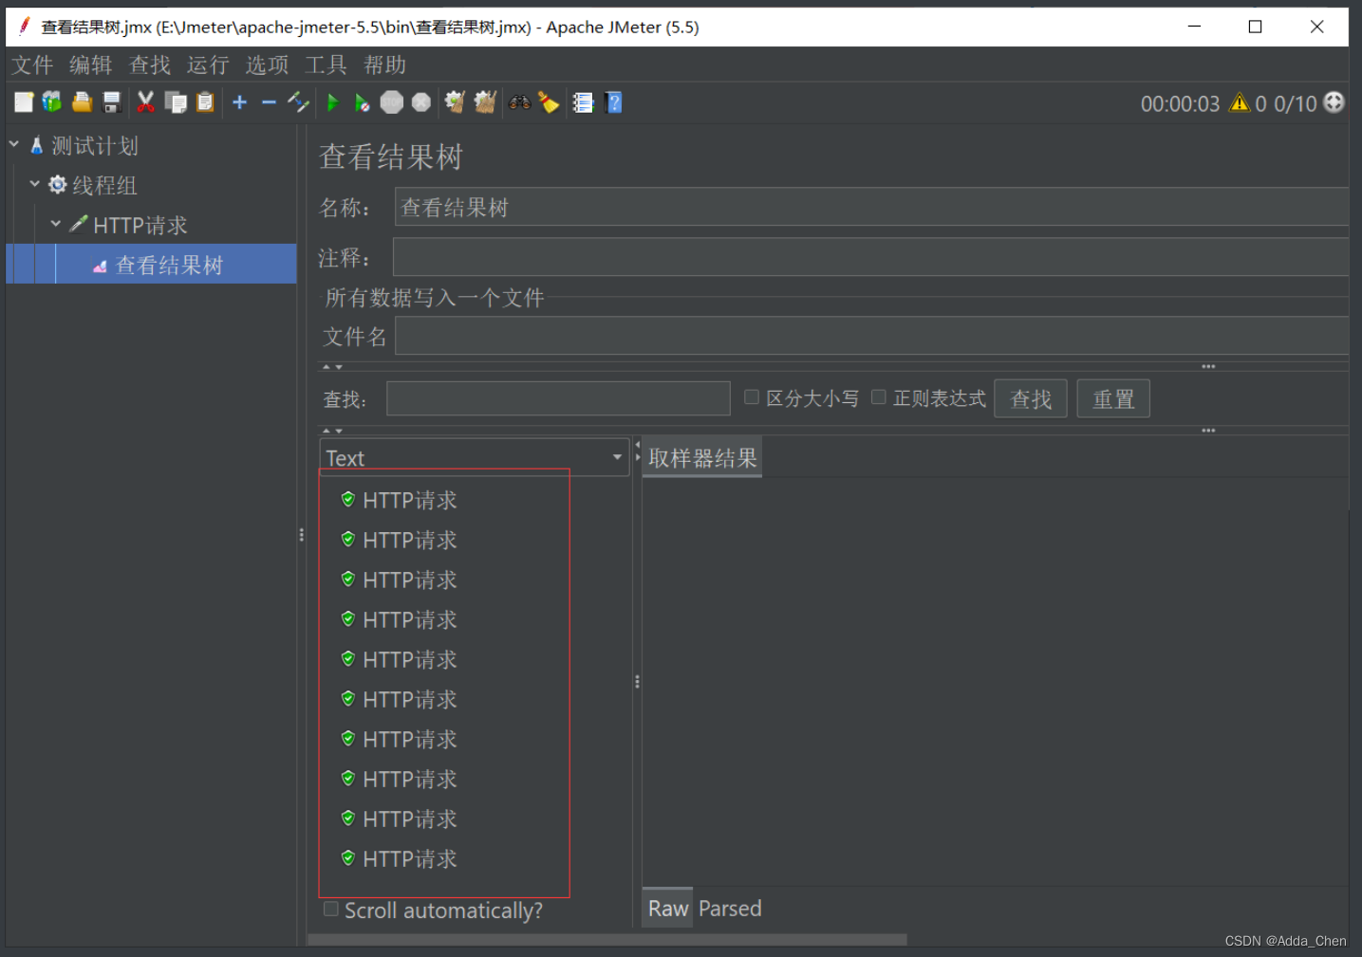Open the Text renderer dropdown
Image resolution: width=1362 pixels, height=957 pixels.
pos(475,457)
